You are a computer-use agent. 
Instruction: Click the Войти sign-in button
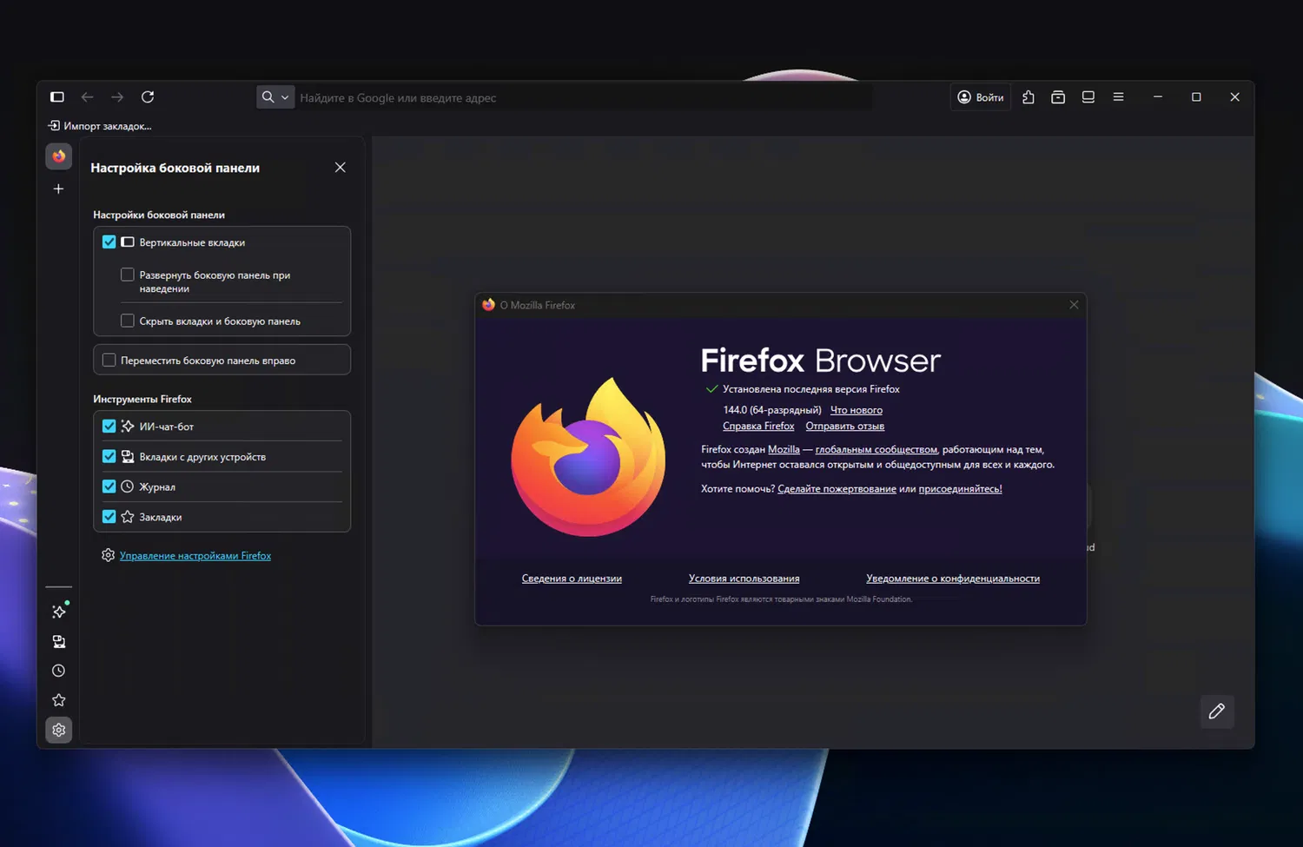tap(981, 97)
